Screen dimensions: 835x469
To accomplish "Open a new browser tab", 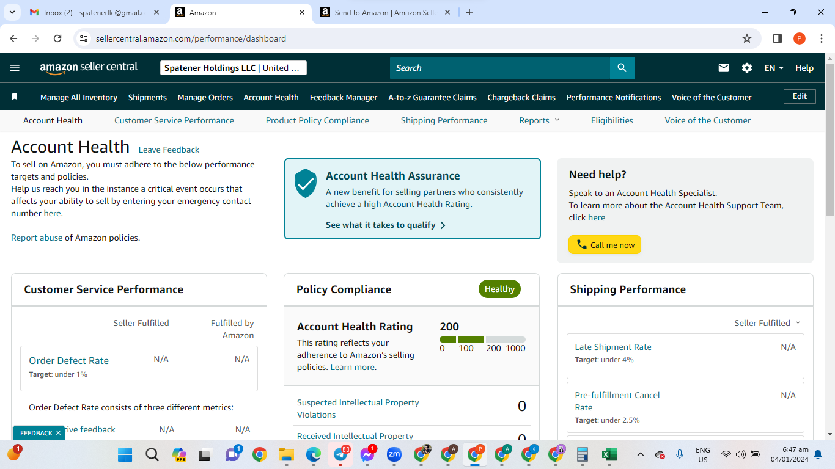I will click(469, 12).
